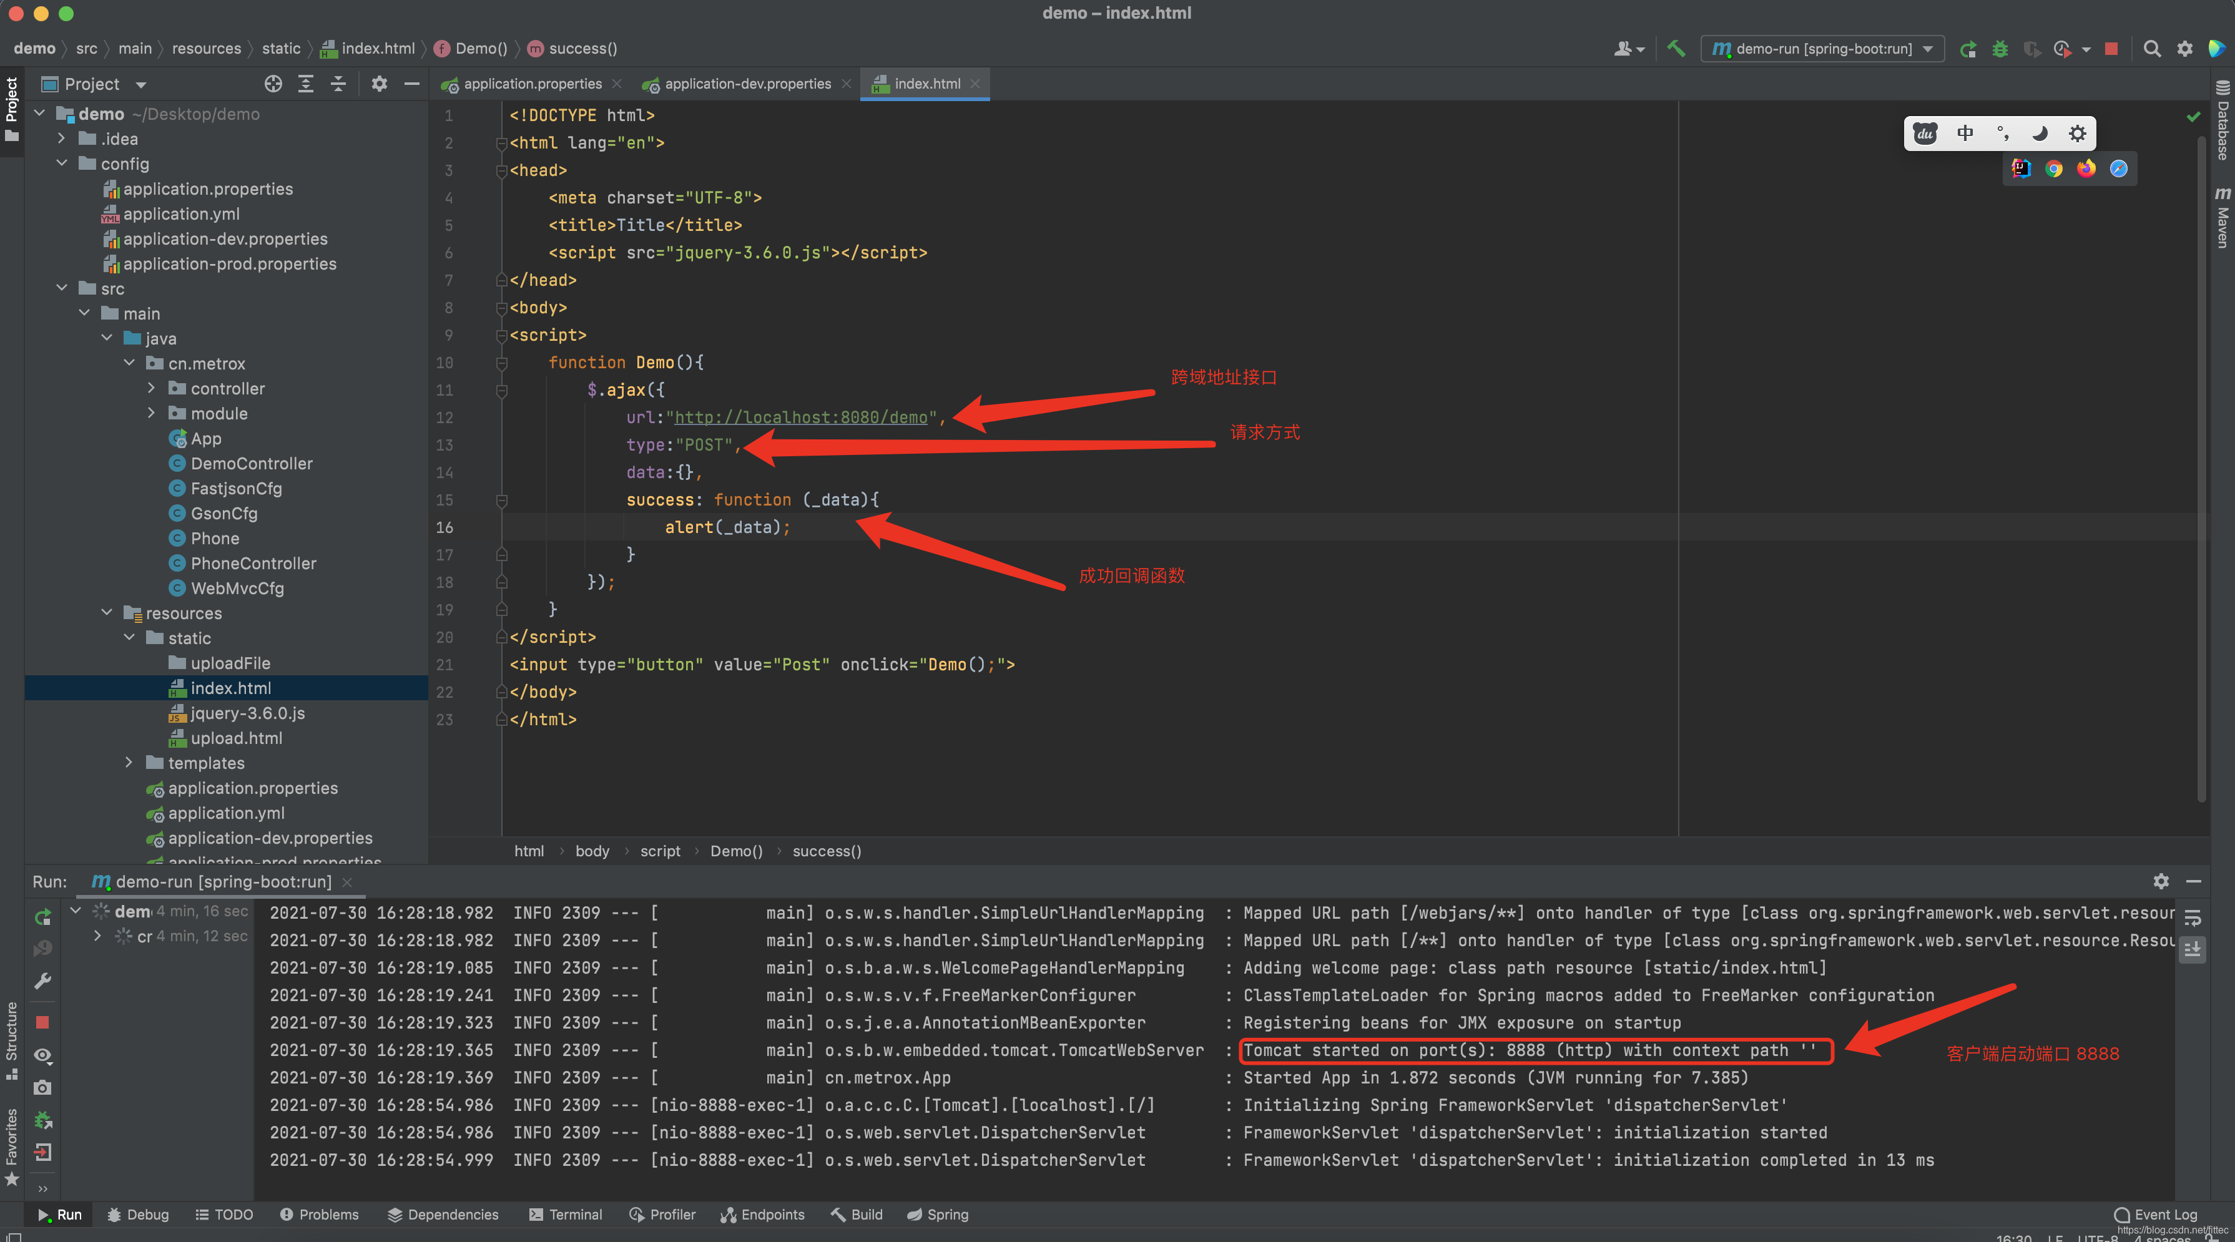Expand the templates folder
The image size is (2235, 1242).
[x=129, y=763]
